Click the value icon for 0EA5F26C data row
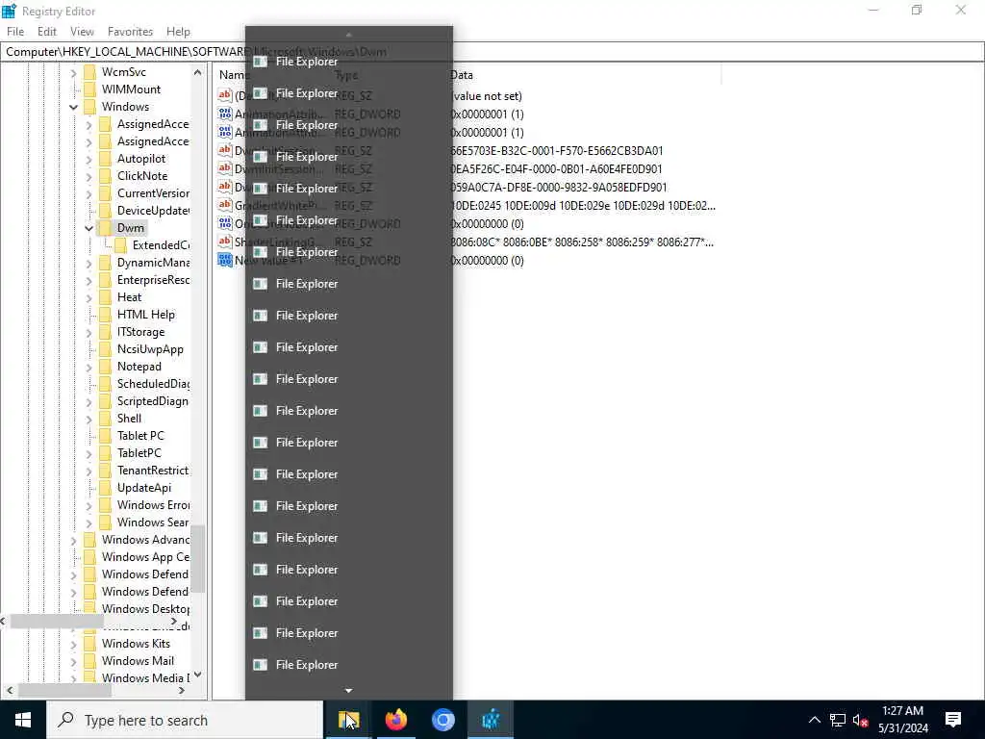The image size is (985, 739). (225, 168)
